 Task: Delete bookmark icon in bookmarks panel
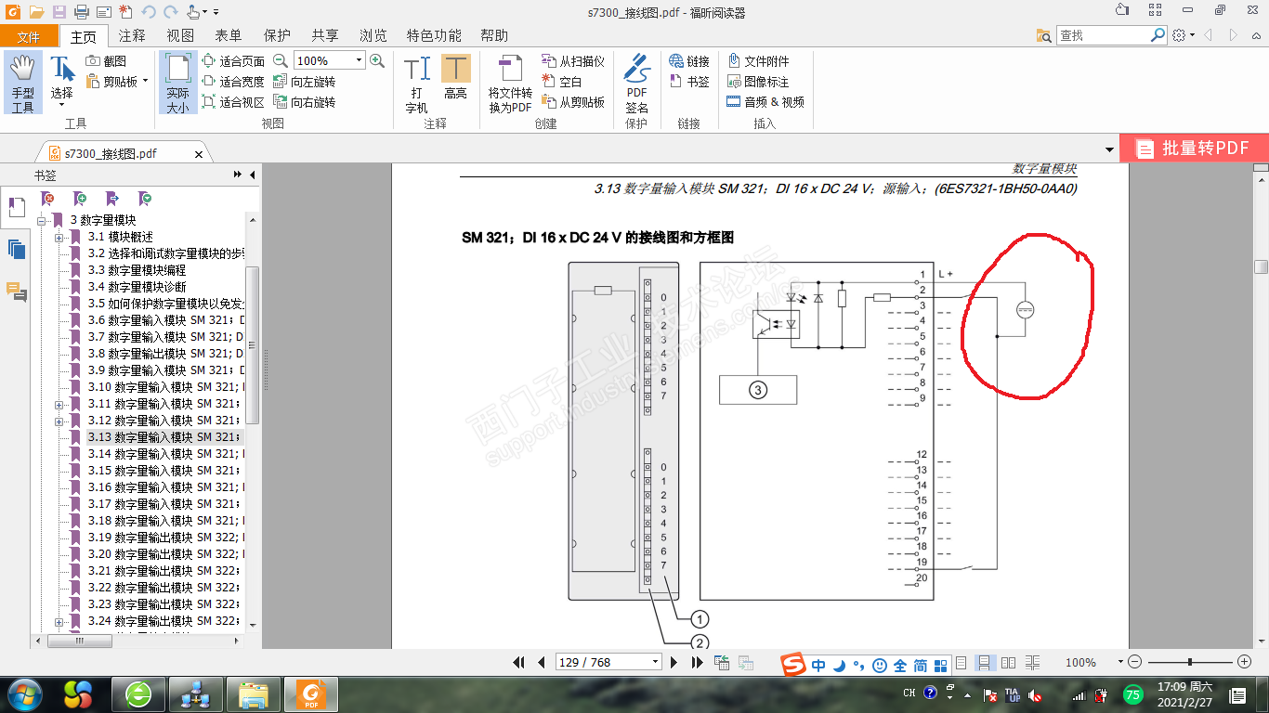[47, 199]
